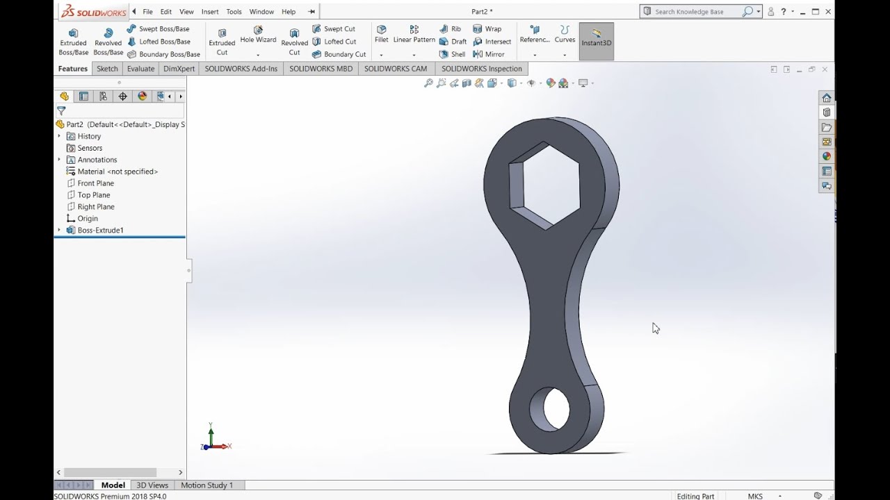The image size is (890, 500).
Task: Expand the Linear Pattern dropdown
Action: pyautogui.click(x=414, y=55)
